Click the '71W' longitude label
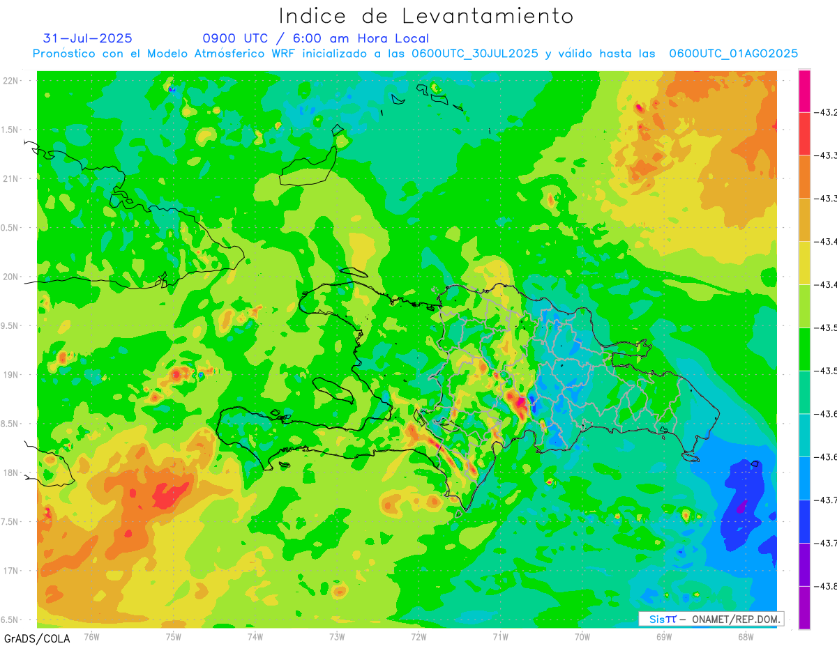837x646 pixels. pyautogui.click(x=500, y=636)
